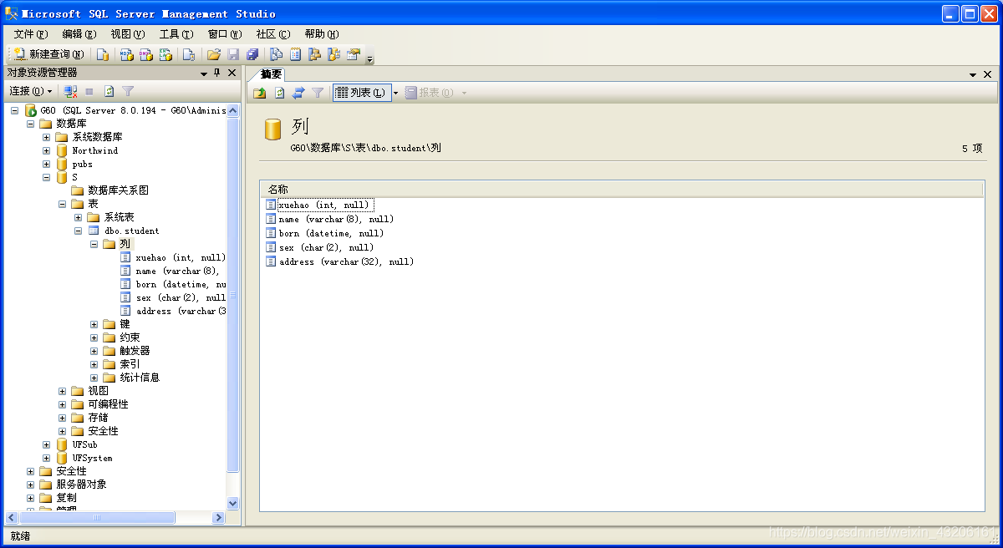Open the Registered Servers window icon
1003x548 pixels.
point(276,54)
